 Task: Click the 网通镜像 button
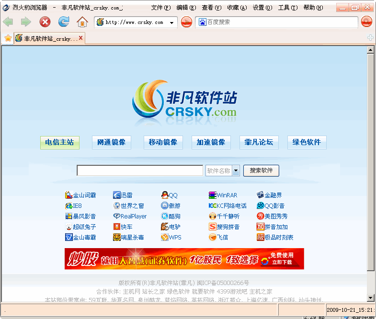(112, 142)
